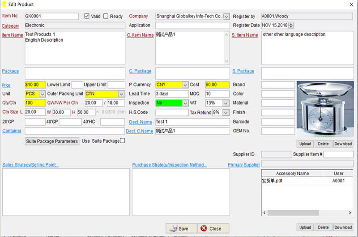Click the Suite Package Parameters button
Image resolution: width=358 pixels, height=237 pixels.
point(52,141)
